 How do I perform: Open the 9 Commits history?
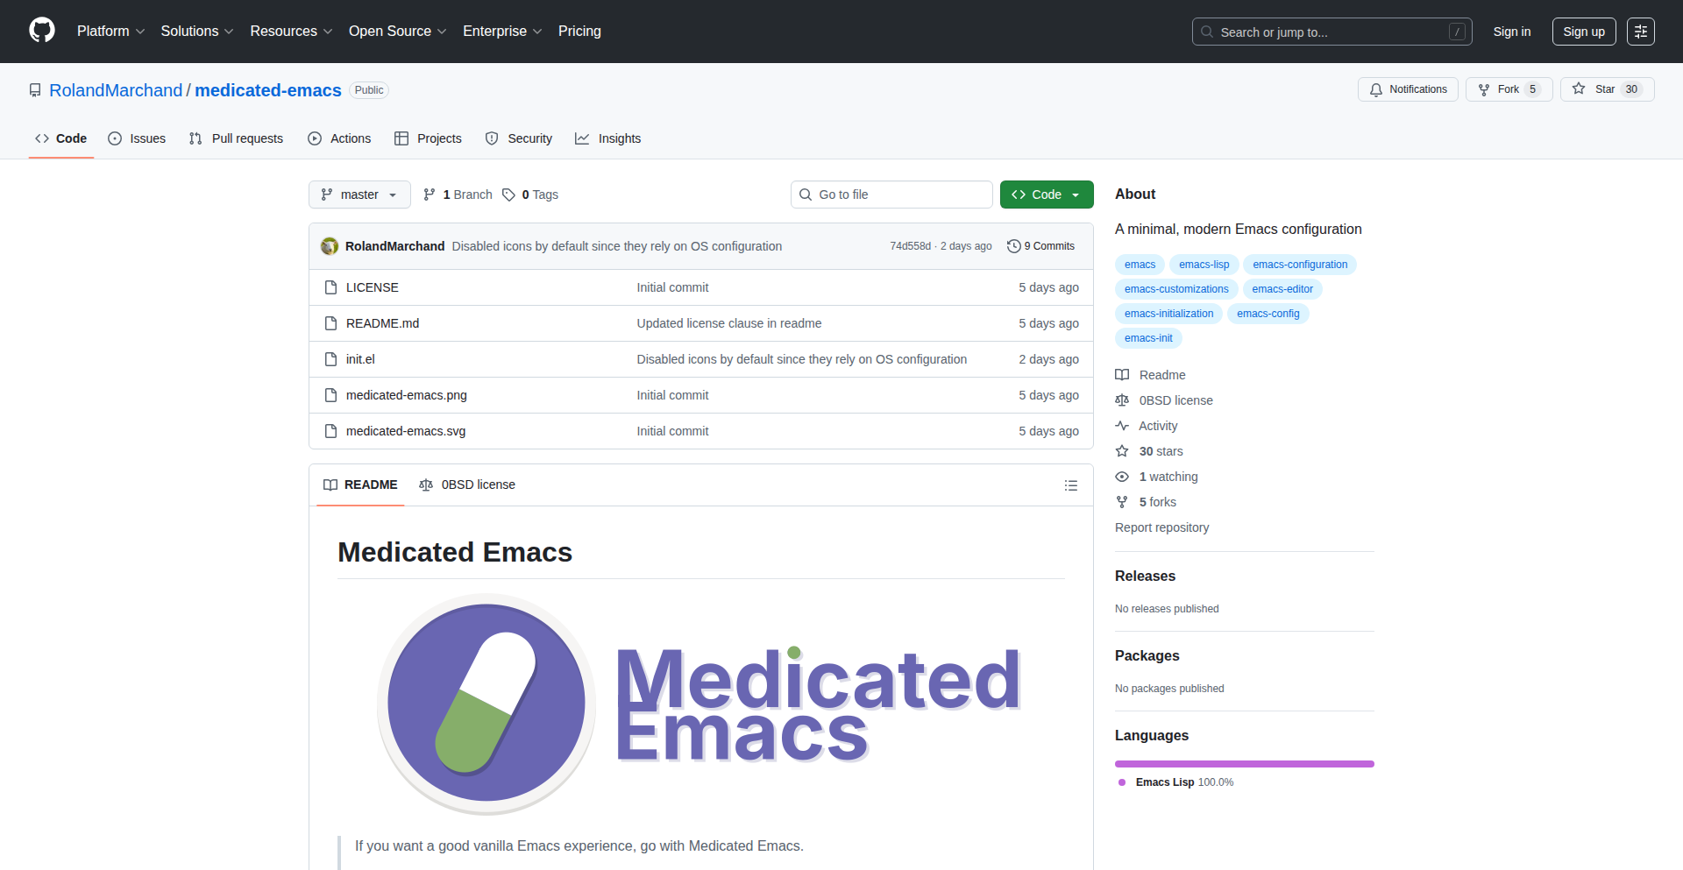tap(1040, 246)
